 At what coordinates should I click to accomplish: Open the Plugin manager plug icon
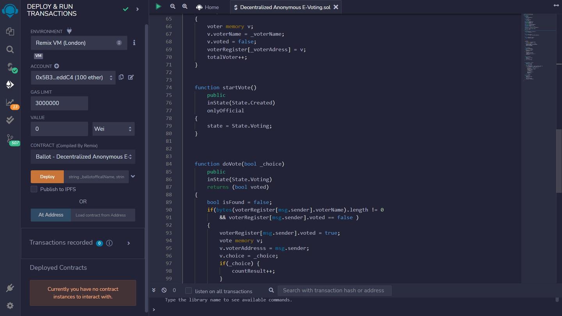(10, 288)
